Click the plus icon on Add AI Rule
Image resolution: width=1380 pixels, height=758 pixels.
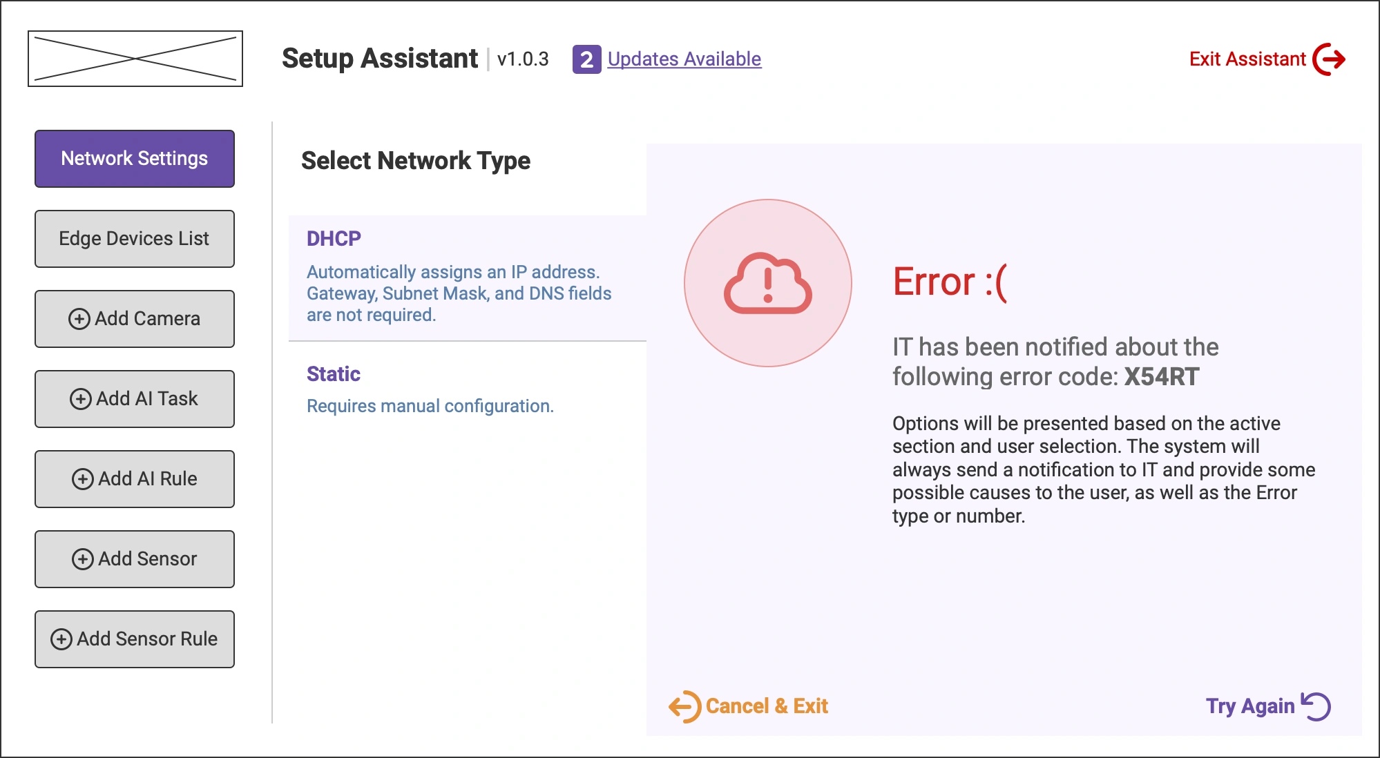pyautogui.click(x=83, y=478)
